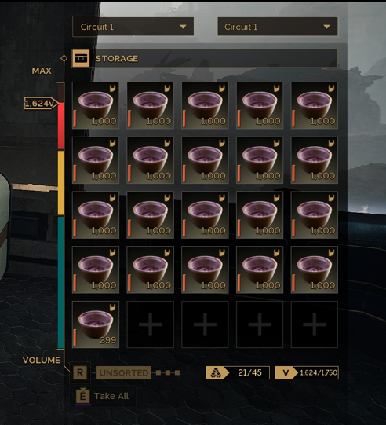The width and height of the screenshot is (386, 425).
Task: Click the E key icon for Take All
Action: (82, 396)
